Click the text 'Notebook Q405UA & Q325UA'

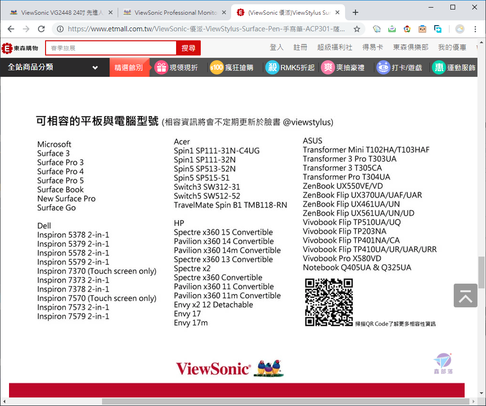pos(357,268)
